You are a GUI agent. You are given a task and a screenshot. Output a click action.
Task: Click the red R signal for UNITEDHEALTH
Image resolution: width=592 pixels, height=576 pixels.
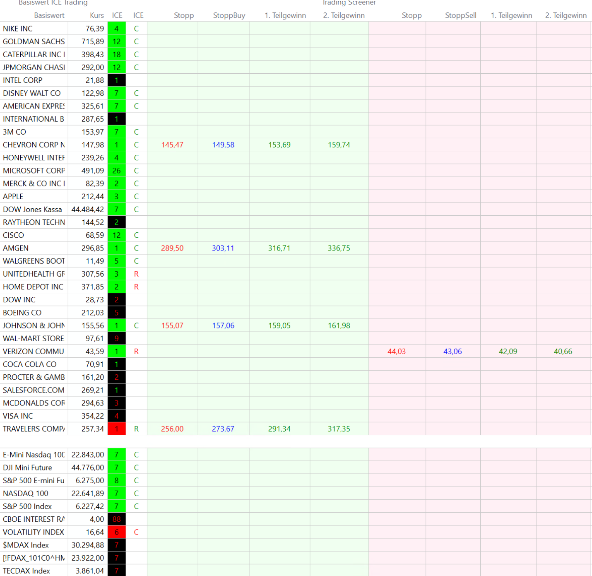click(x=136, y=274)
